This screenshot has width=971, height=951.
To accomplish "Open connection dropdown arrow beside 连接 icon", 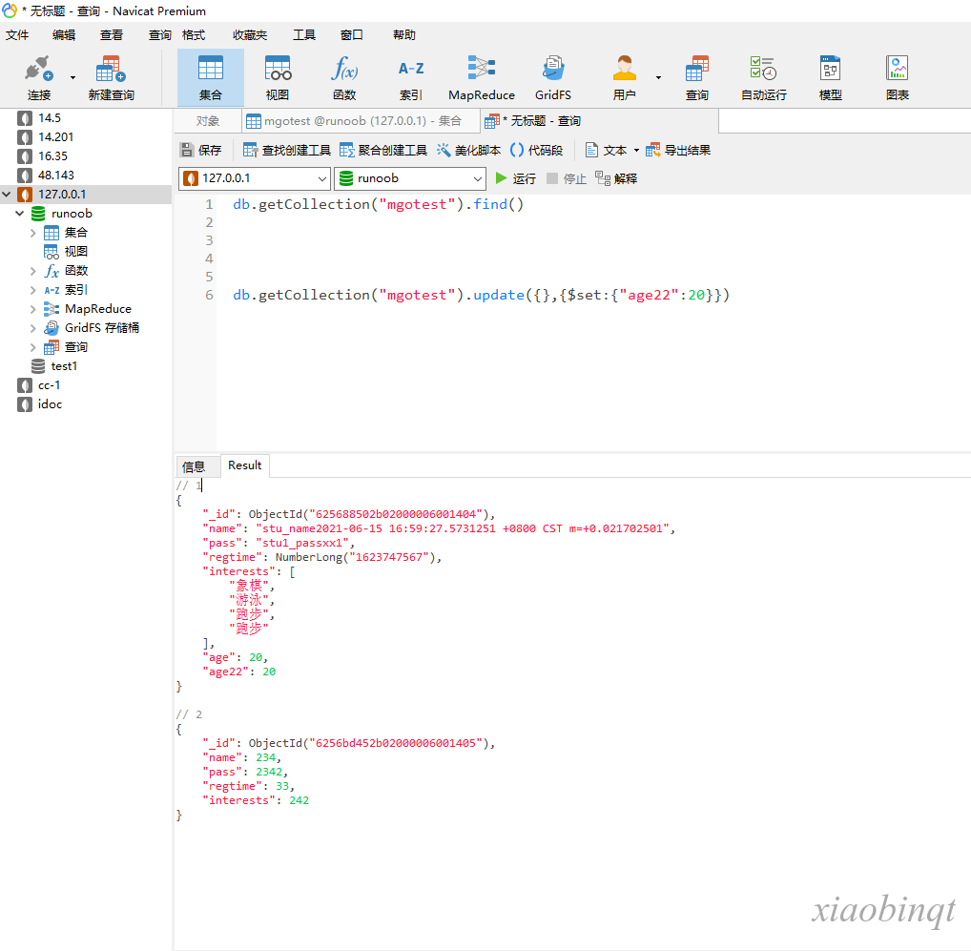I will point(73,77).
